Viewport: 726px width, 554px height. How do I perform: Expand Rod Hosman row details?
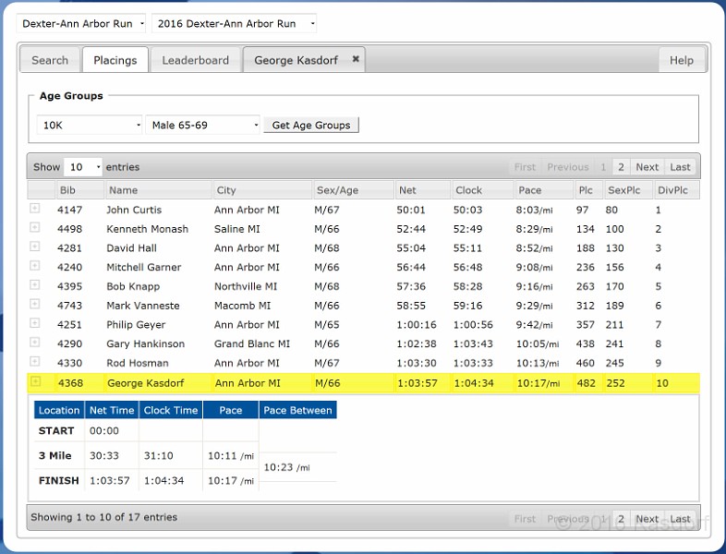pos(35,362)
